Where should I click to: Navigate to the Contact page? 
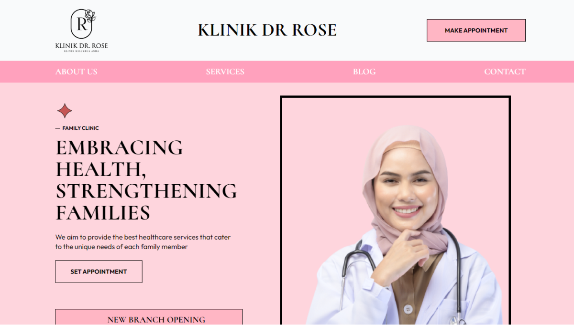tap(505, 72)
